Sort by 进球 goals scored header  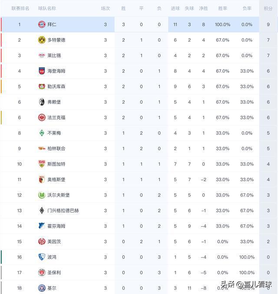[x=175, y=8]
